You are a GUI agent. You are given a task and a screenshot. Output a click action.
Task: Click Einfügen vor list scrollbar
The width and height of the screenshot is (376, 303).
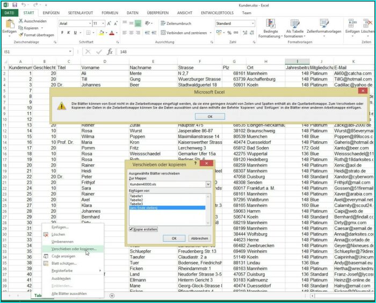[208, 210]
